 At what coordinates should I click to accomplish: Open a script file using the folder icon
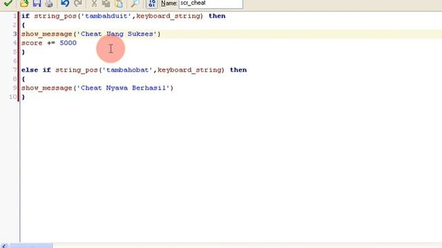point(24,3)
